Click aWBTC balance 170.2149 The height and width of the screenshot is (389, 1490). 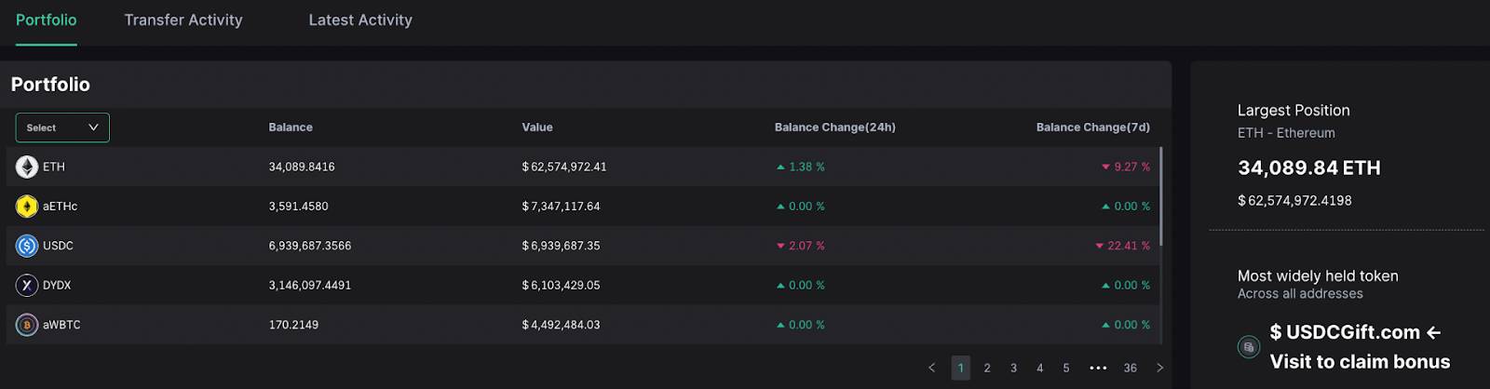tap(293, 325)
